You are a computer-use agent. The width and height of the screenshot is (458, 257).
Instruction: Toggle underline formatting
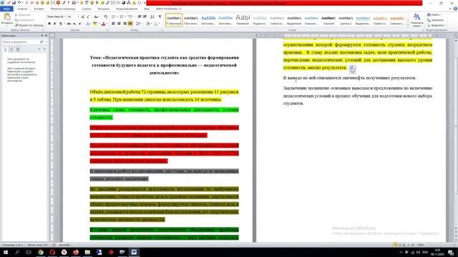click(x=60, y=24)
